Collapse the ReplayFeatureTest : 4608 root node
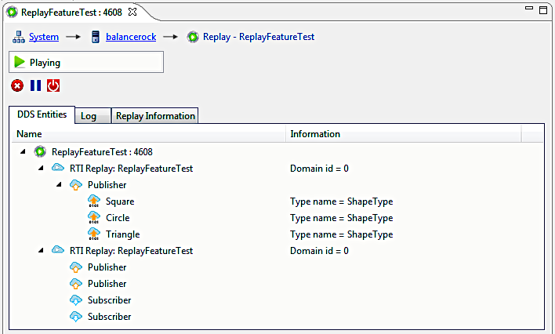 click(23, 151)
